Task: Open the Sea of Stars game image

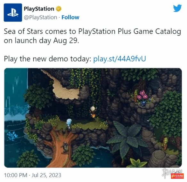Action: 93,118
